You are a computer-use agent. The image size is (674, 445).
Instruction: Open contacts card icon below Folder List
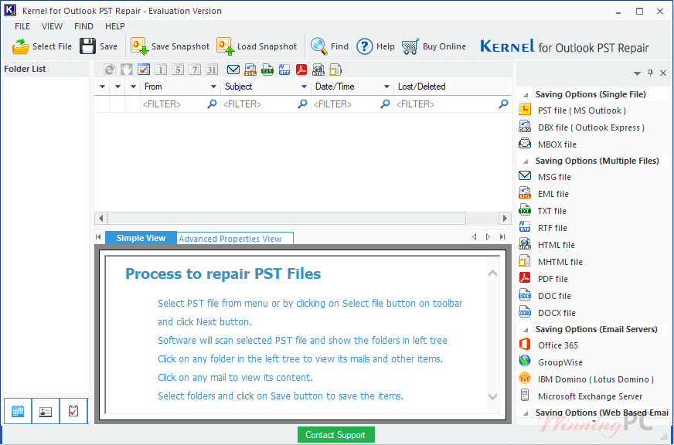[x=45, y=411]
